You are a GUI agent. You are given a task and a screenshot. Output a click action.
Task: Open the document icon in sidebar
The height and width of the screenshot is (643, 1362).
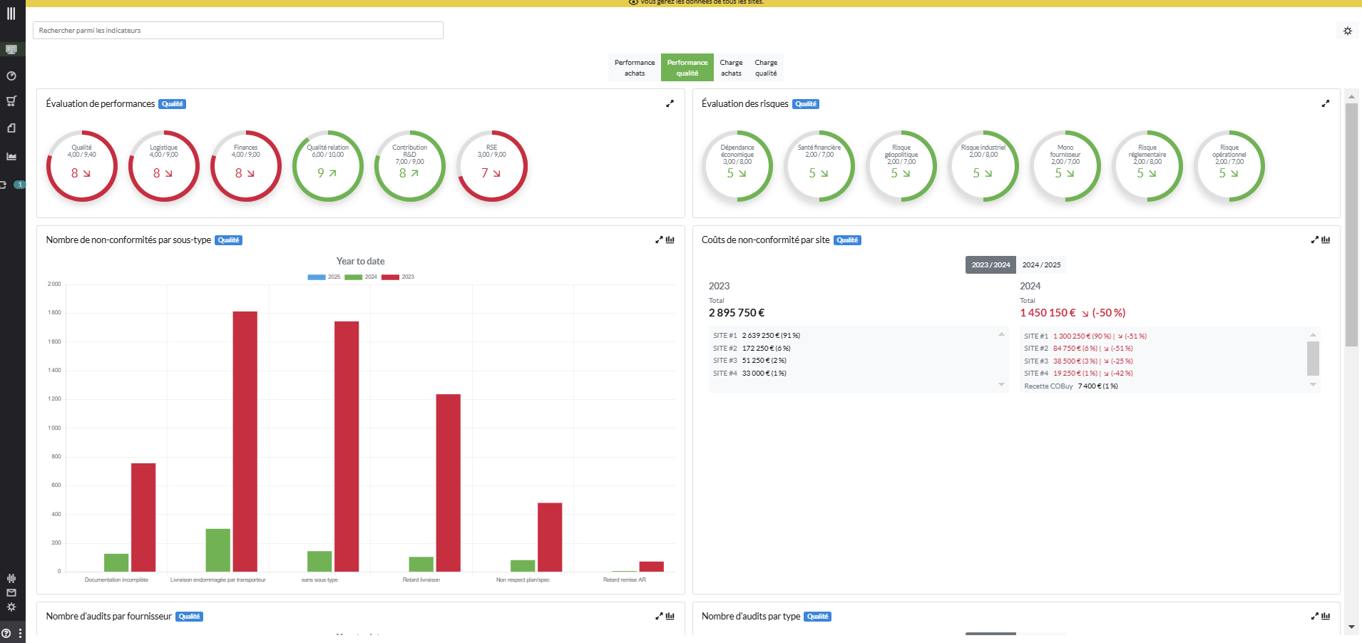(x=11, y=128)
